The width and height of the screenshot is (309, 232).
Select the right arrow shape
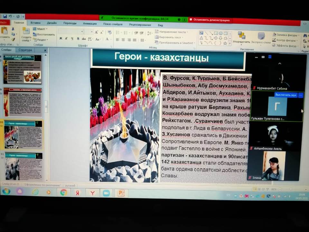[216, 38]
